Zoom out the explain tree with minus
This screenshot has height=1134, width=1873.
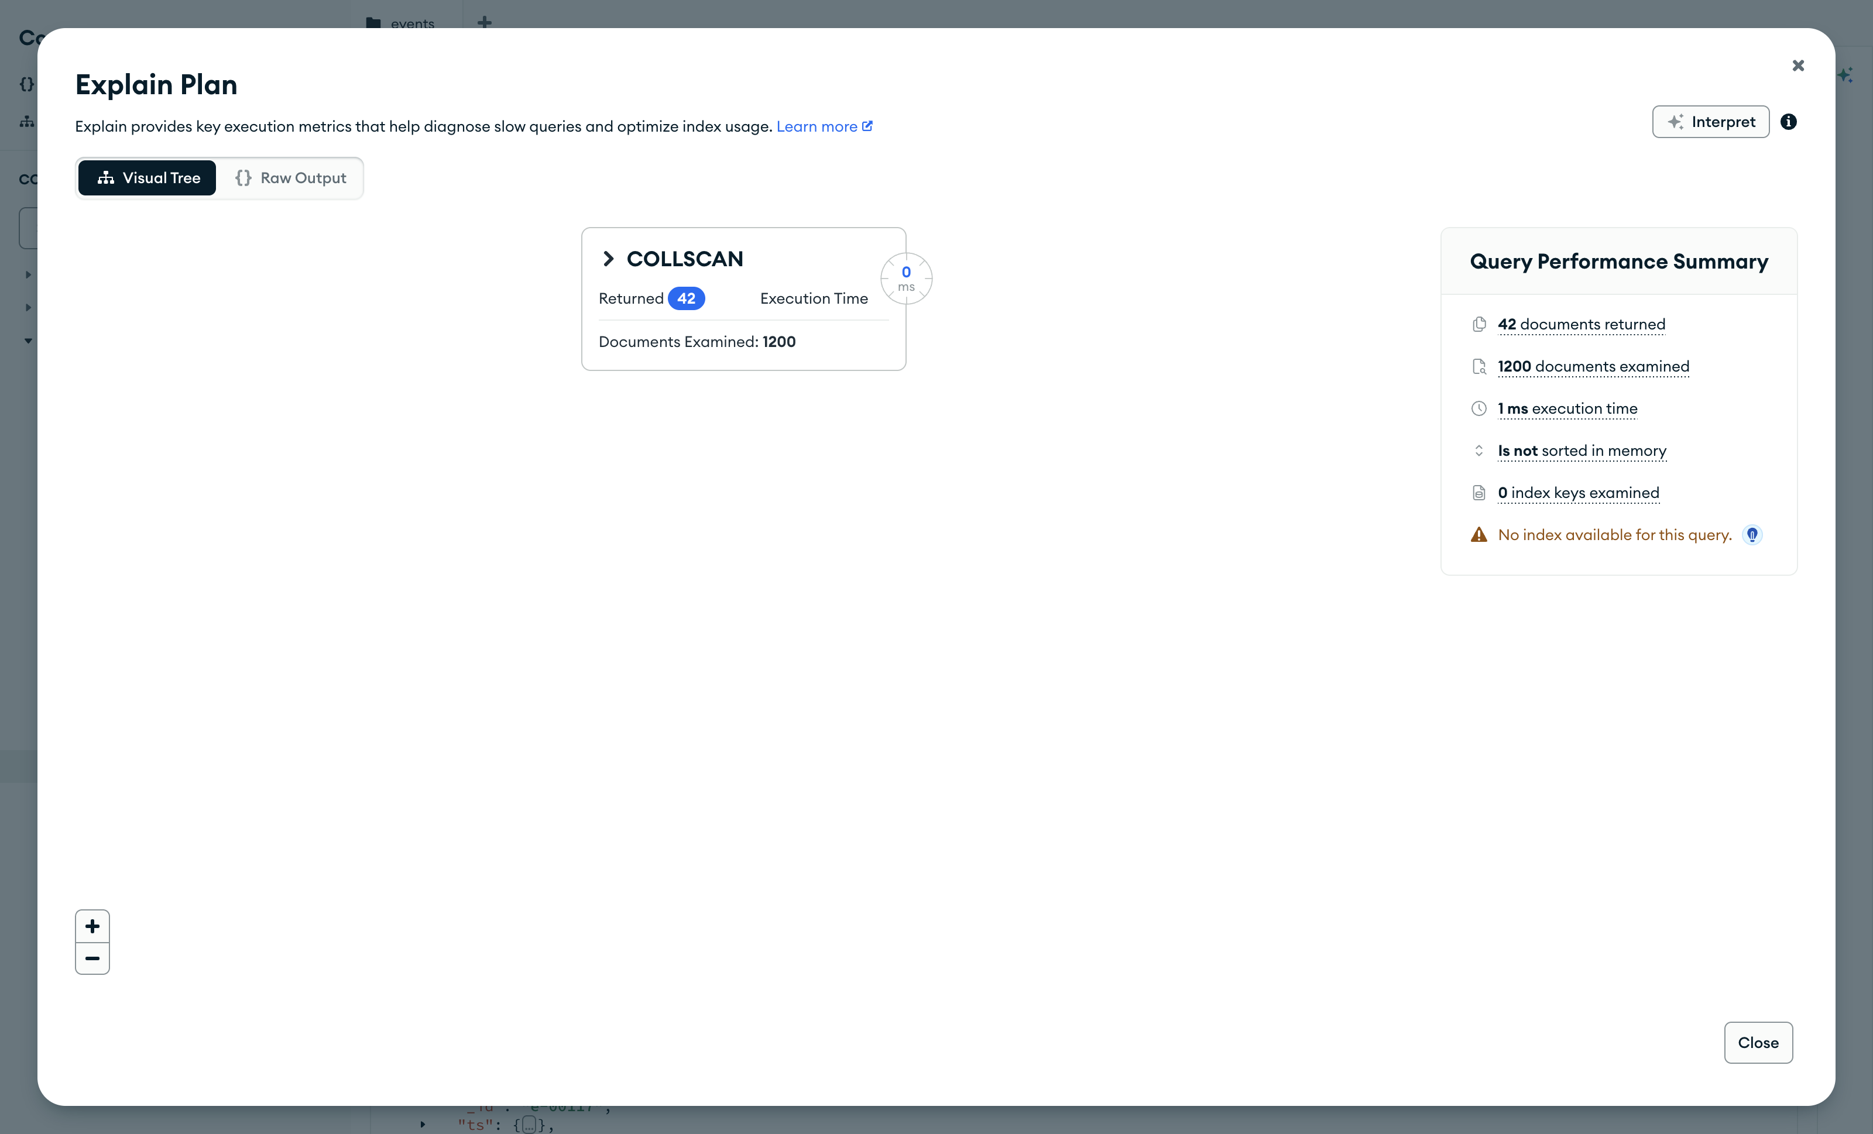pos(92,958)
